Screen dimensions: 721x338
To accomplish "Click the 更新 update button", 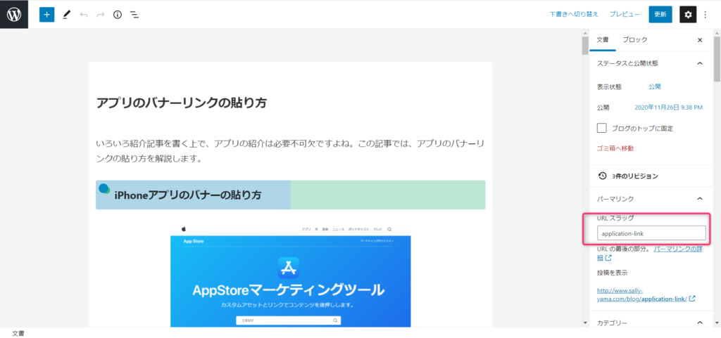I will [660, 15].
